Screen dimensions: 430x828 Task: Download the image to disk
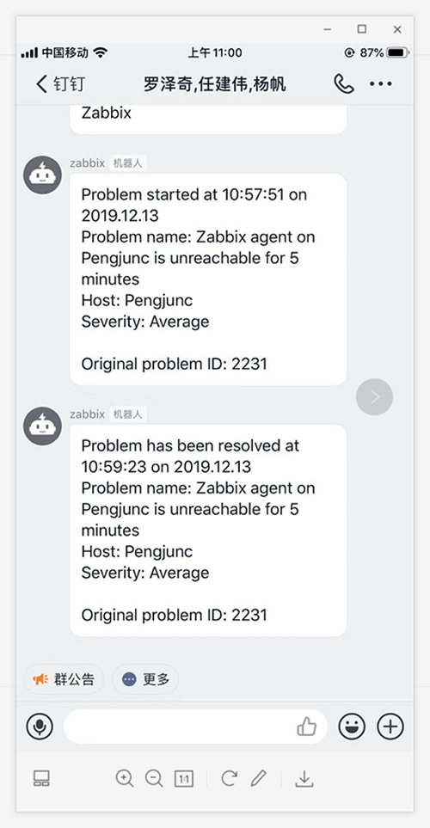point(304,778)
